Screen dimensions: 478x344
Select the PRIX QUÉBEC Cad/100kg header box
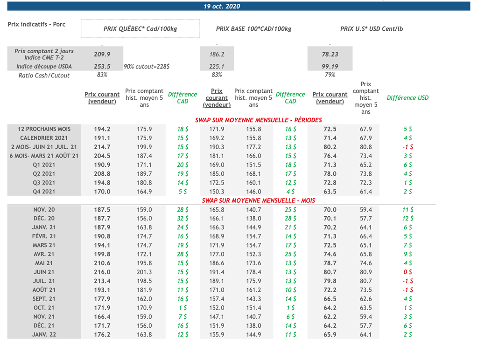(140, 29)
